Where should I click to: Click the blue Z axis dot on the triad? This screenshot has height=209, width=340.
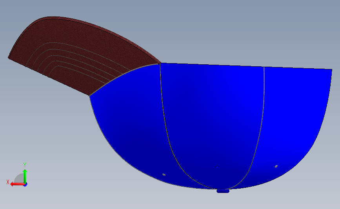25,185
